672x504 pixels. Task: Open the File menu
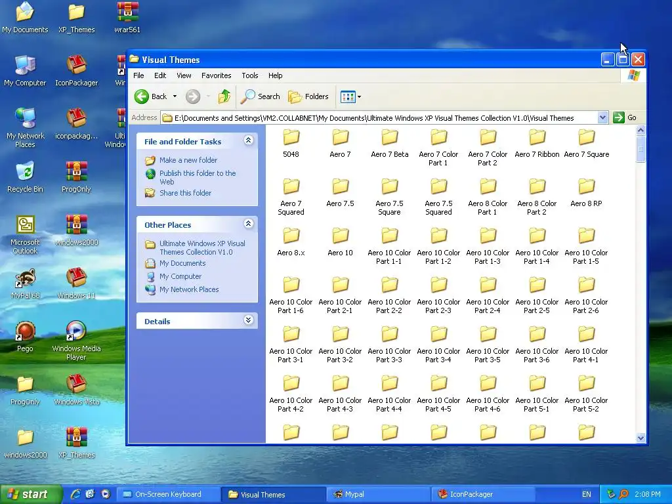138,75
